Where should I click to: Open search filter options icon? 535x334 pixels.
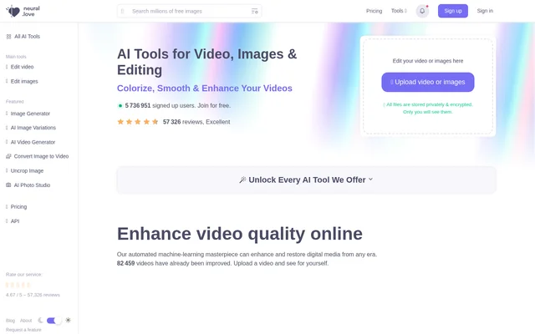(x=254, y=11)
